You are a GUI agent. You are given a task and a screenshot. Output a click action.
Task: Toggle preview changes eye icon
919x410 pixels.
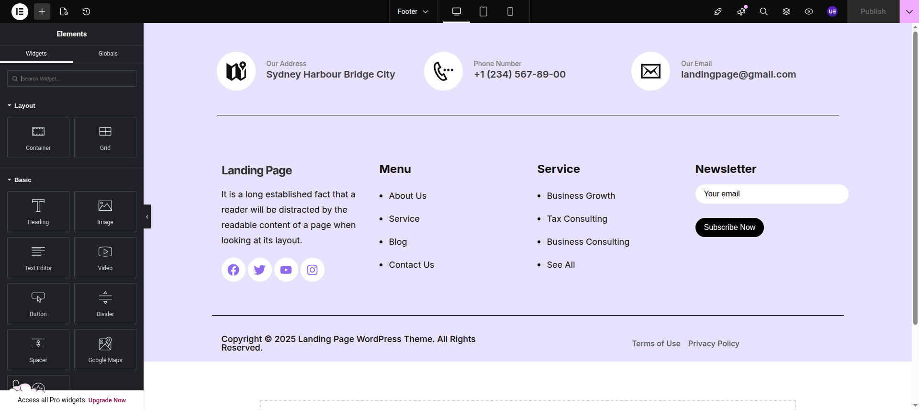coord(809,11)
